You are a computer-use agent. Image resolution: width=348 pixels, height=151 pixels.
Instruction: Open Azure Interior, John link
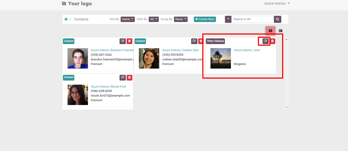point(247,50)
